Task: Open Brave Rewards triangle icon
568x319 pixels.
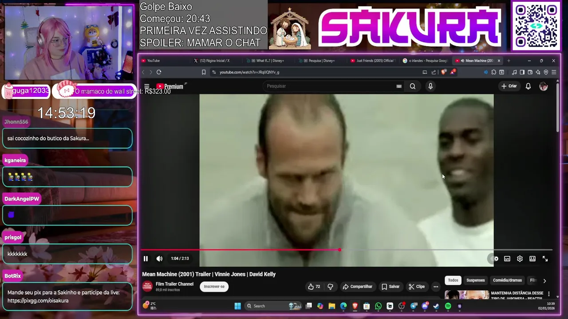Action: (x=453, y=72)
